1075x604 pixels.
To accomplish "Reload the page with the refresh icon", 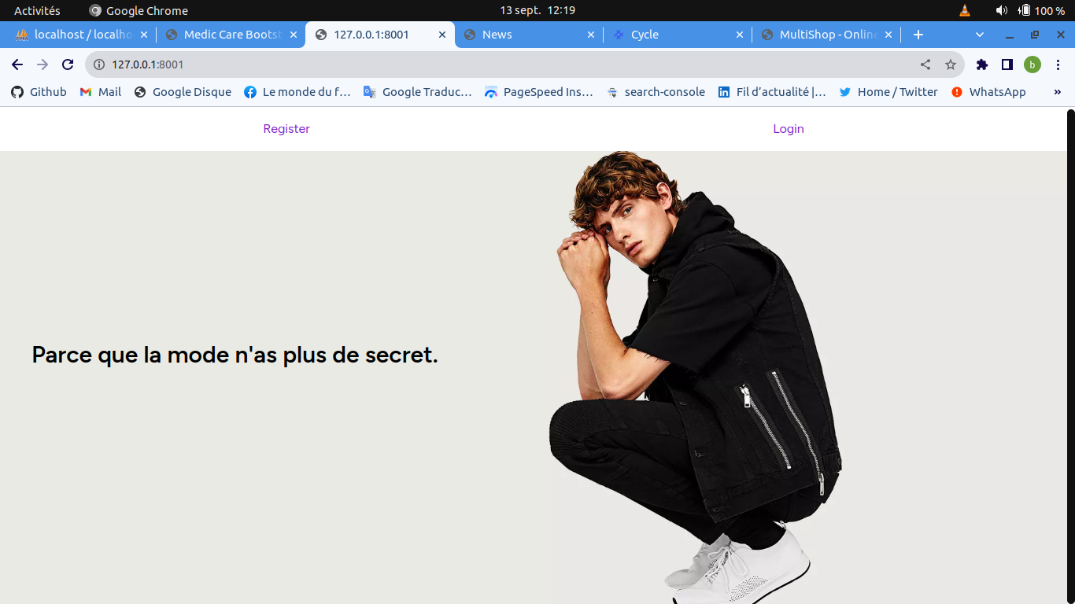I will [68, 64].
